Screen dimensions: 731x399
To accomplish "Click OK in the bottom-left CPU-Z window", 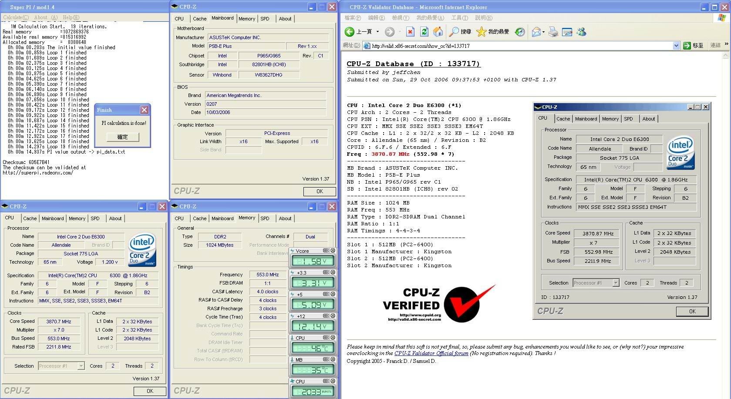I will (150, 391).
